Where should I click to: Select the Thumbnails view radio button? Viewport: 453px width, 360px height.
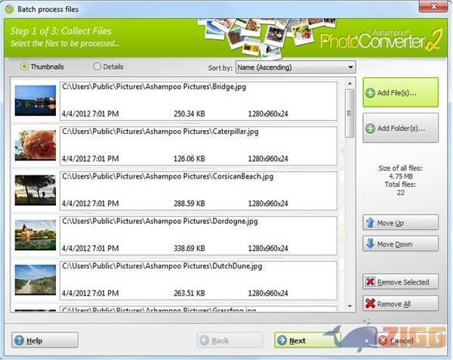click(25, 67)
